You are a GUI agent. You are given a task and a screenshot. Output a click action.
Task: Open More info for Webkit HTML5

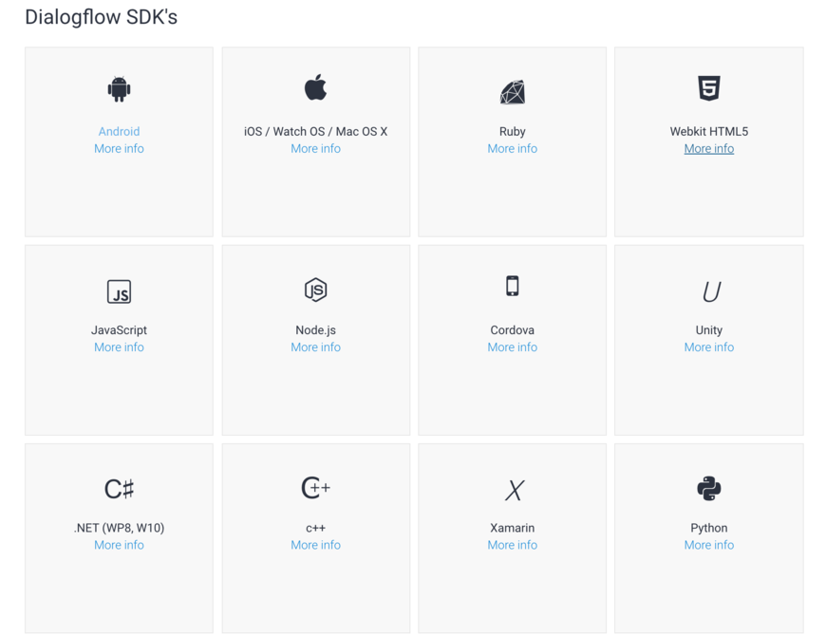708,148
